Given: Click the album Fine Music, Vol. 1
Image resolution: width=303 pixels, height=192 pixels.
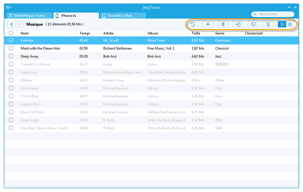Looking at the screenshot, I should [x=161, y=48].
